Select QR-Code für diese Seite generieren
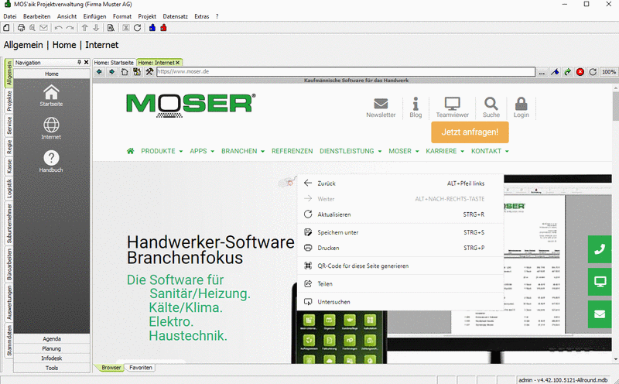Image resolution: width=619 pixels, height=384 pixels. point(400,266)
